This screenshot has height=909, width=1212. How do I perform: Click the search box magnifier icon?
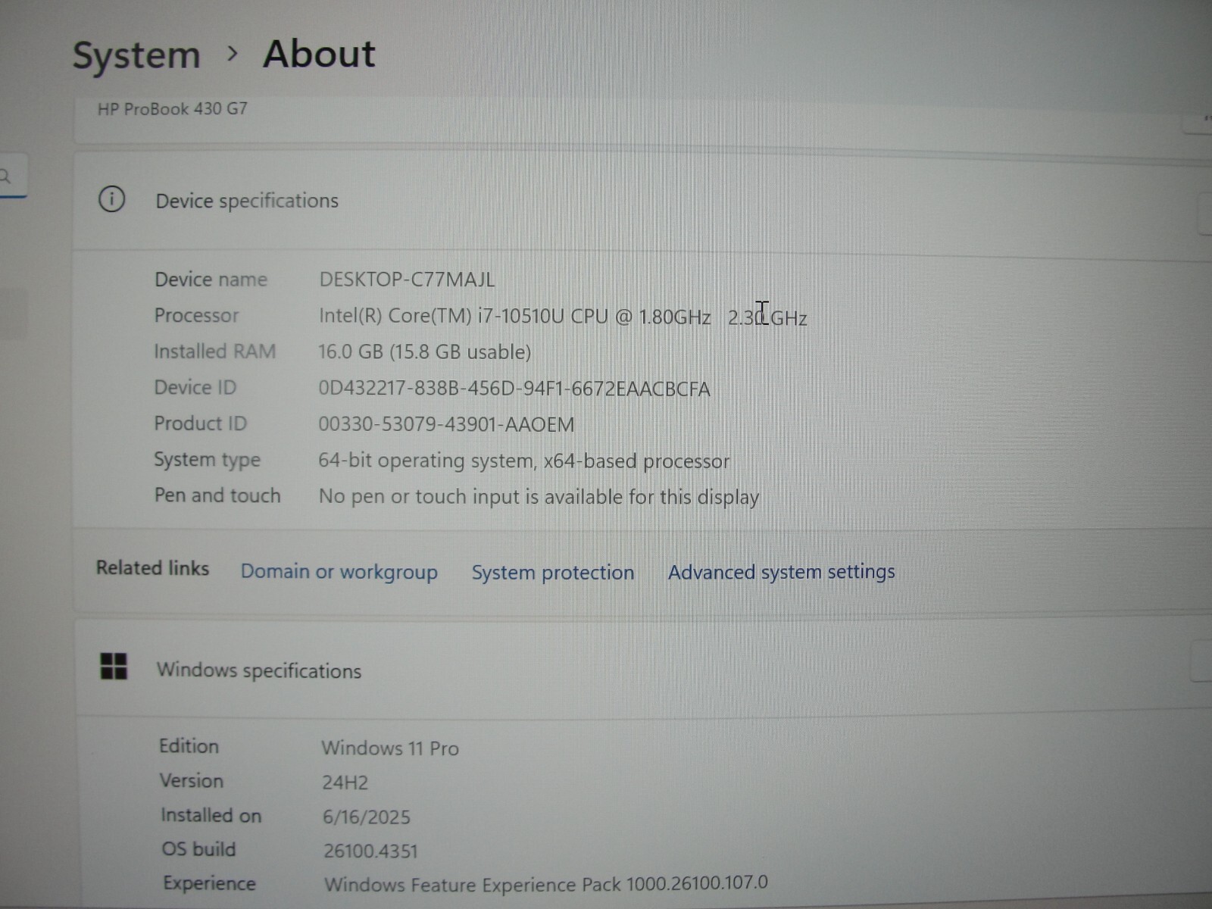5,176
